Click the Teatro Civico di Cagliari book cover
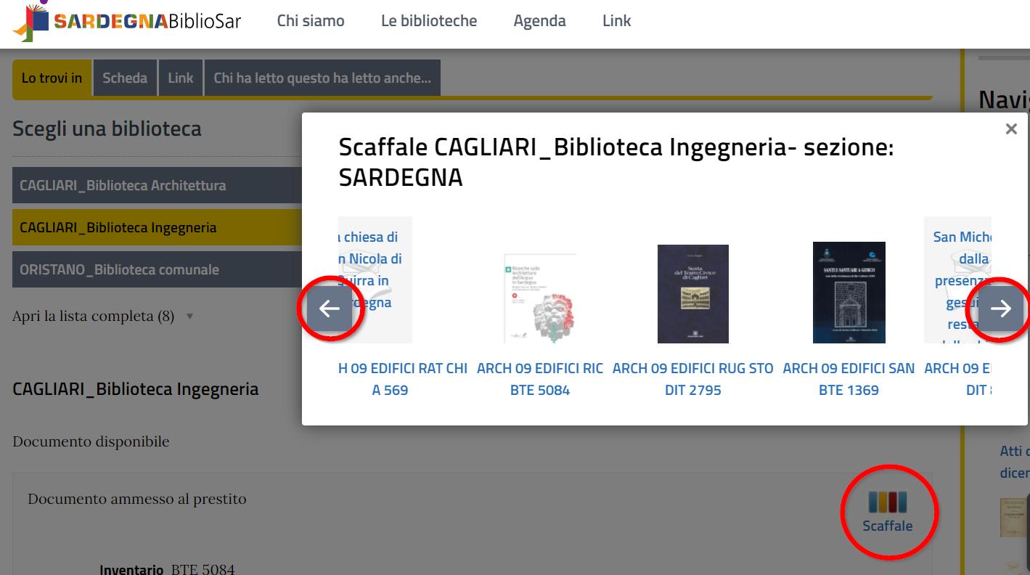Image resolution: width=1030 pixels, height=575 pixels. tap(692, 293)
